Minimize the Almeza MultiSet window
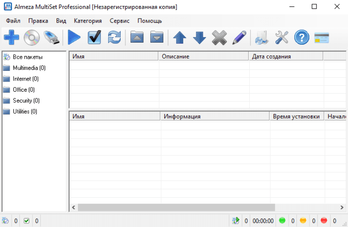 point(292,6)
